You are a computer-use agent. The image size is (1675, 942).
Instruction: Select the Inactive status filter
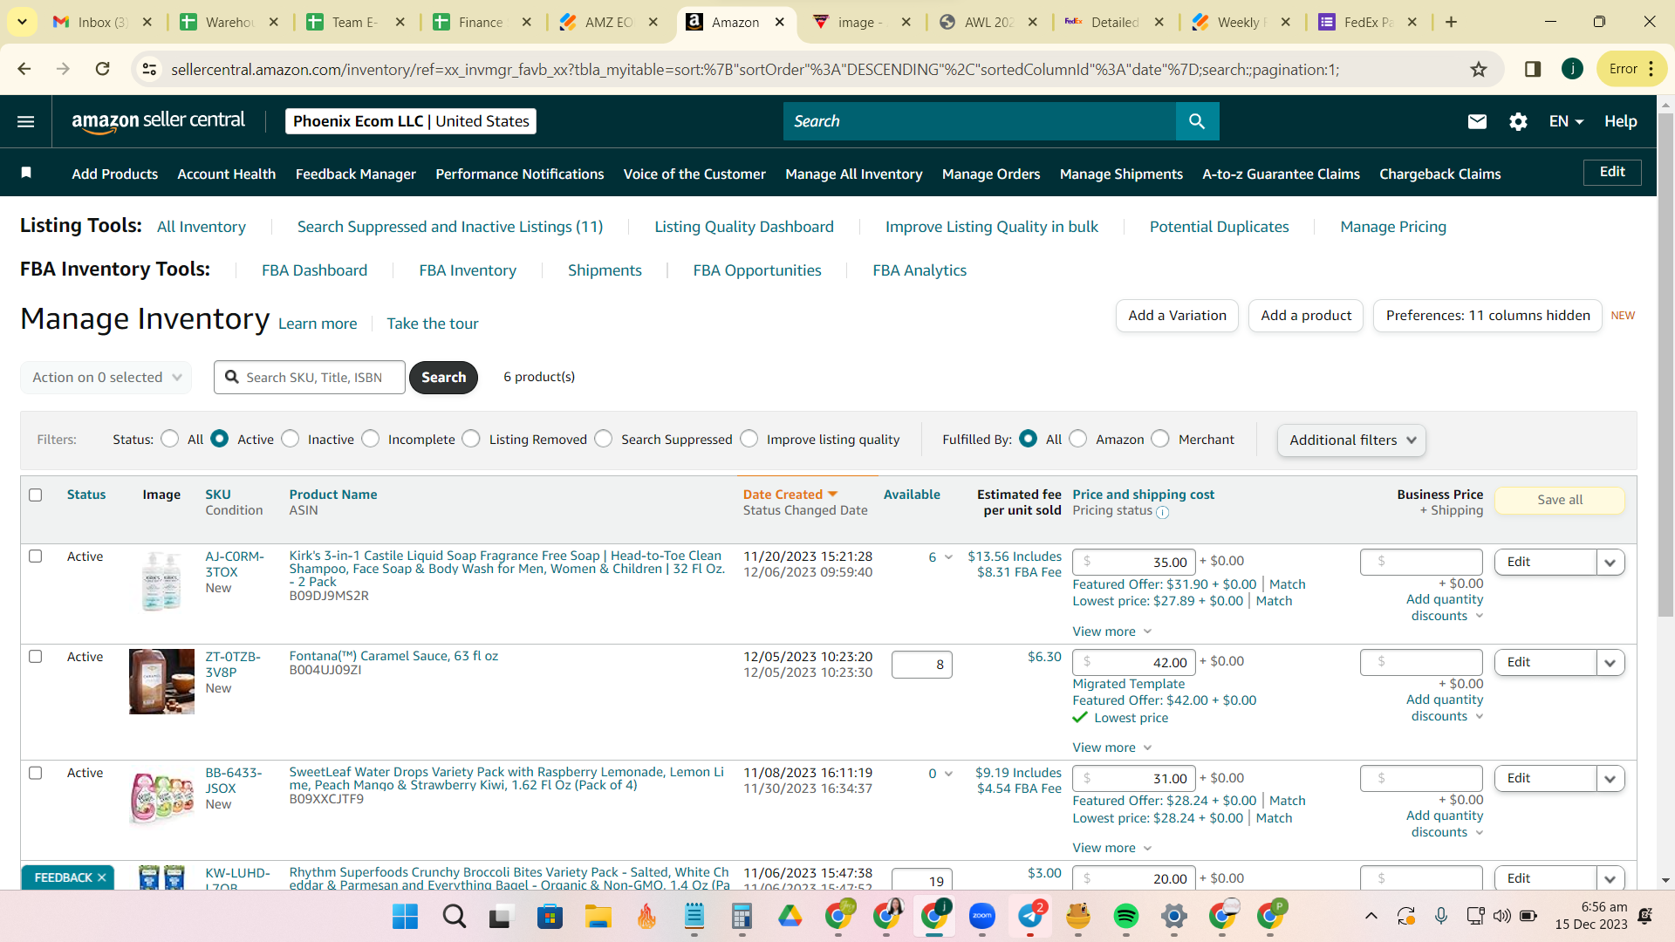(x=291, y=439)
